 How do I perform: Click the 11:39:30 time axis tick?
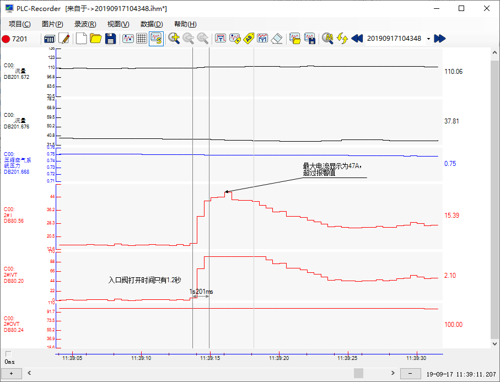(416, 358)
